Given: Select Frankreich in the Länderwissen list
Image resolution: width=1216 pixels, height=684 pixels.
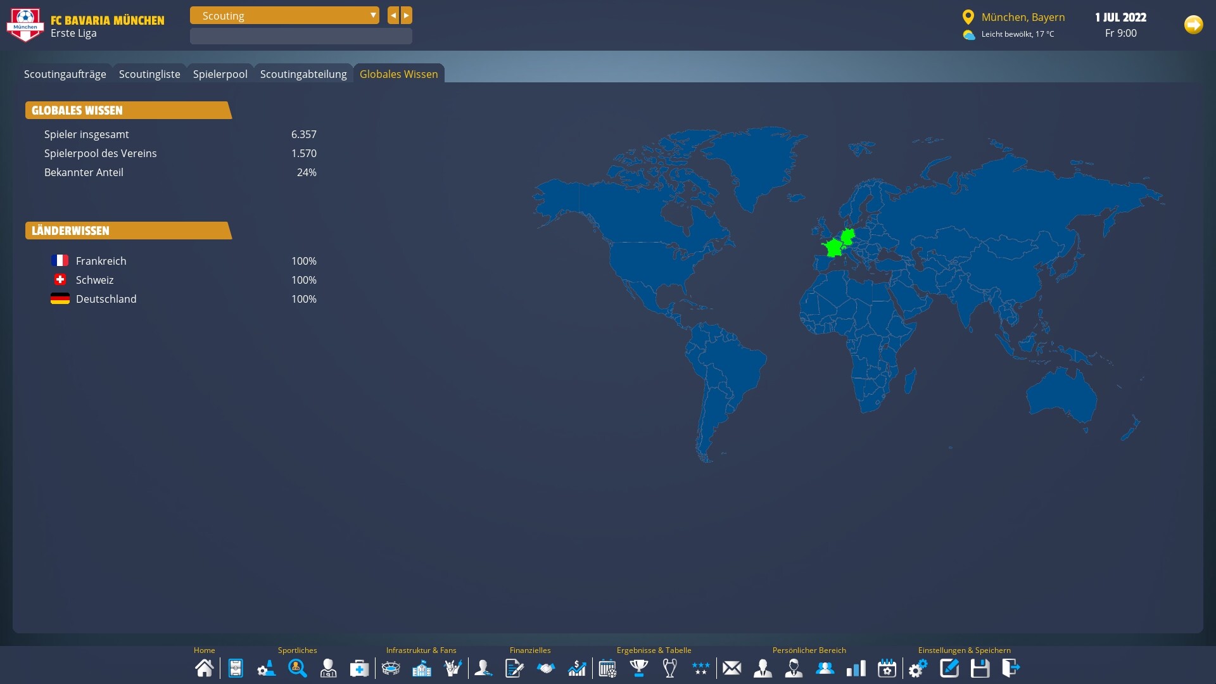Looking at the screenshot, I should (x=101, y=260).
